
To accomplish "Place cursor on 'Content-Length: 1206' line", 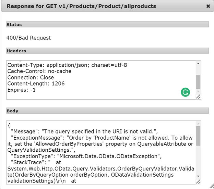I will point(36,84).
